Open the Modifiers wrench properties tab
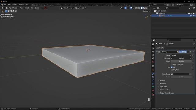This screenshot has height=110, width=196. pos(153,74)
